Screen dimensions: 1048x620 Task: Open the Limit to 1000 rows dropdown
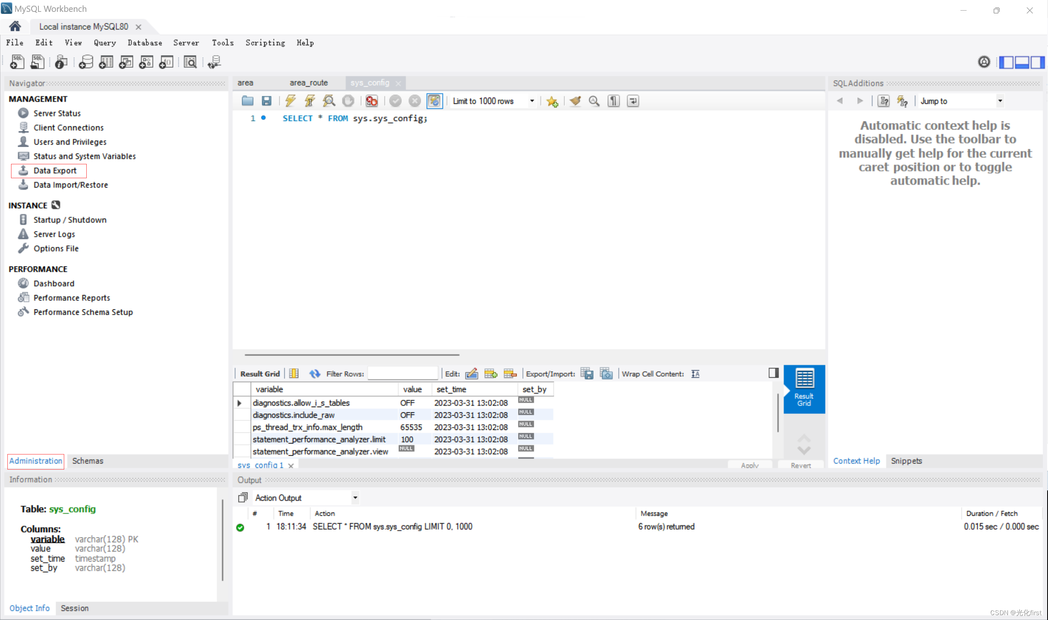531,101
